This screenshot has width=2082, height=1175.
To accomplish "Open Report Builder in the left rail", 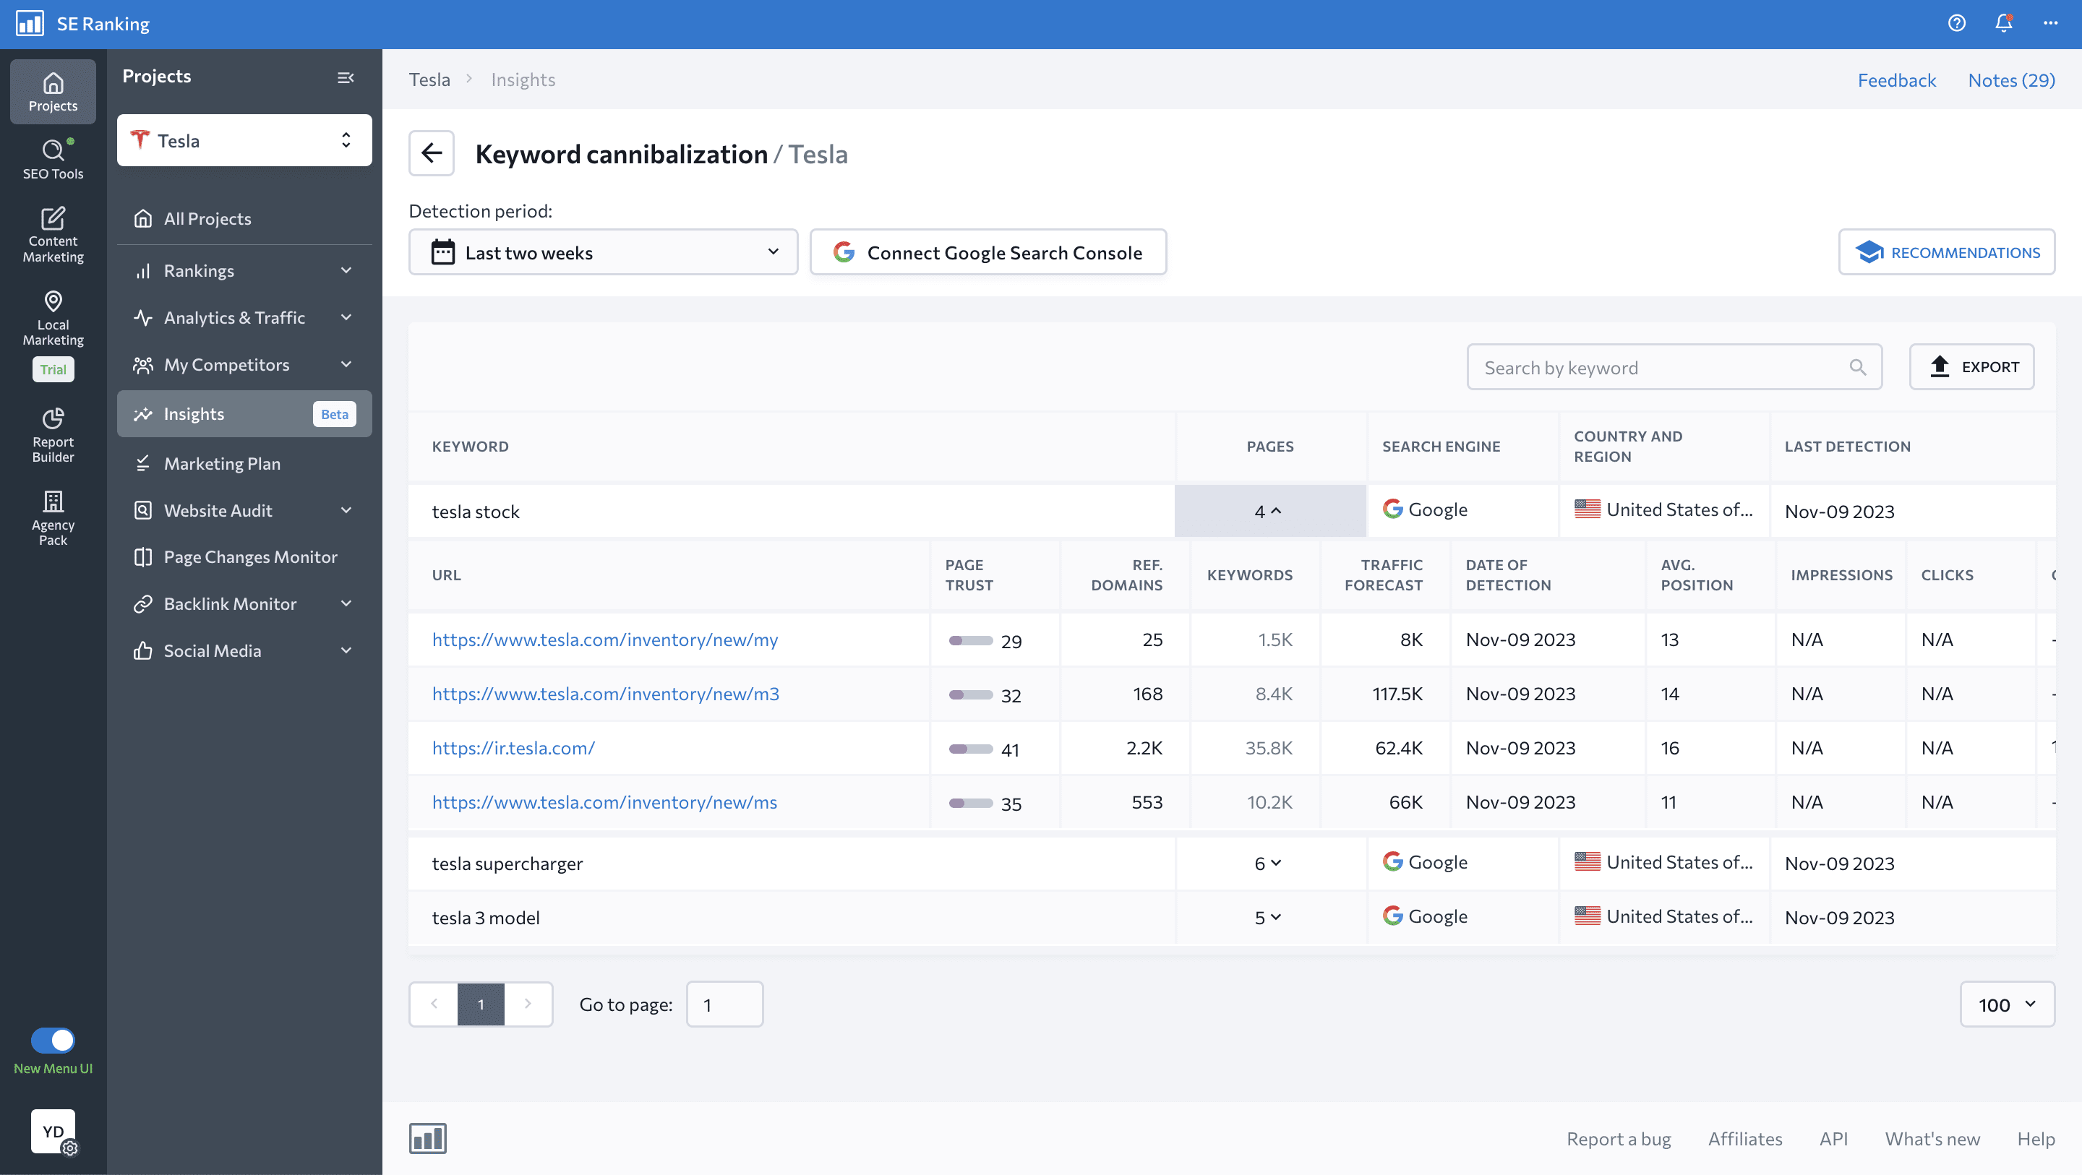I will (53, 436).
